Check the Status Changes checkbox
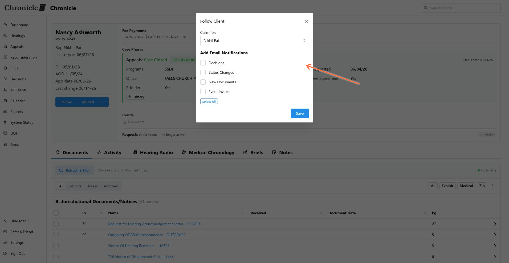 point(203,72)
